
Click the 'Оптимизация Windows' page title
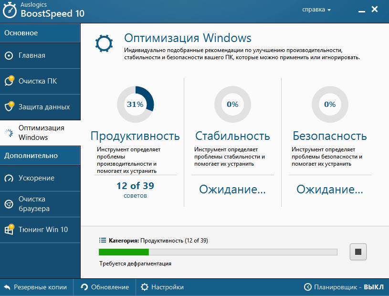click(x=188, y=38)
